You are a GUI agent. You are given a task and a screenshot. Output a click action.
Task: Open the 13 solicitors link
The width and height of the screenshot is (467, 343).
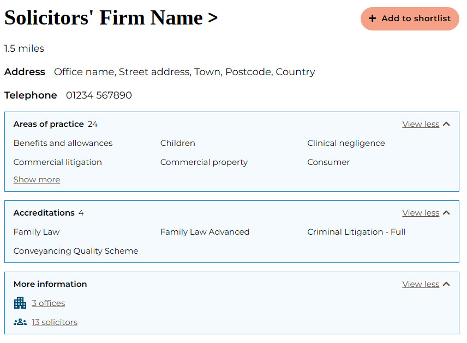pyautogui.click(x=55, y=322)
